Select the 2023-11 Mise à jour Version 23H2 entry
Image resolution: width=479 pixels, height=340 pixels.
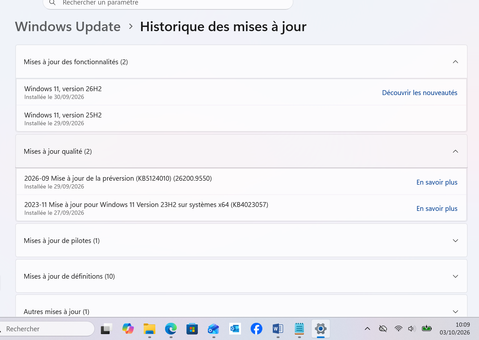(241, 208)
